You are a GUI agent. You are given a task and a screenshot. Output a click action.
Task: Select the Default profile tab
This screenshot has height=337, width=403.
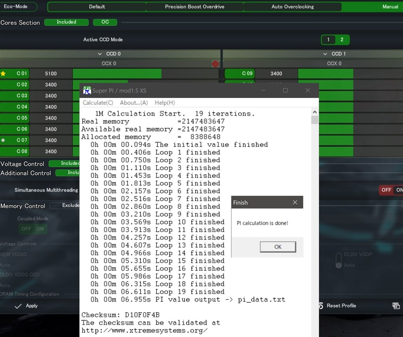click(x=97, y=7)
